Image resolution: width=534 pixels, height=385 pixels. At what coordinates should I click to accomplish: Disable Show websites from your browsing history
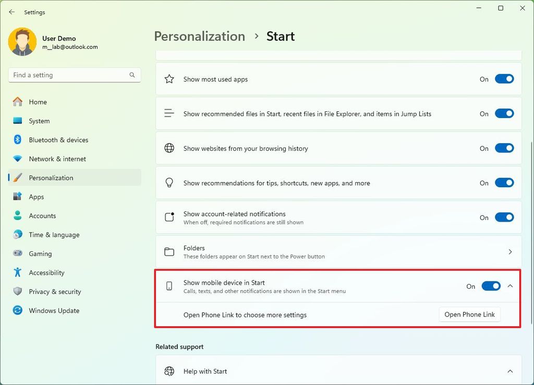[504, 148]
